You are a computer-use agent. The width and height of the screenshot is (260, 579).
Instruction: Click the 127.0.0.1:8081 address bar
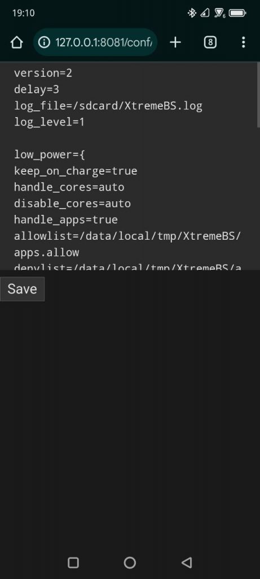pos(95,42)
